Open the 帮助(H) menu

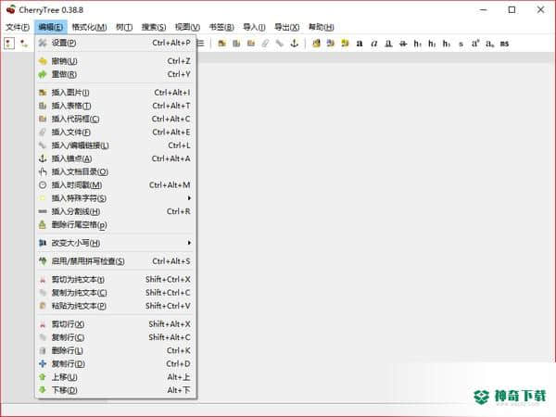click(322, 27)
